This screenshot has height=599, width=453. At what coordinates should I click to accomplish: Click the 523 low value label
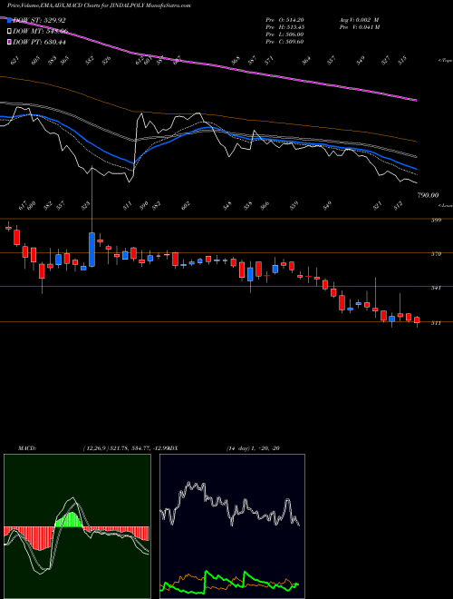[x=87, y=205]
